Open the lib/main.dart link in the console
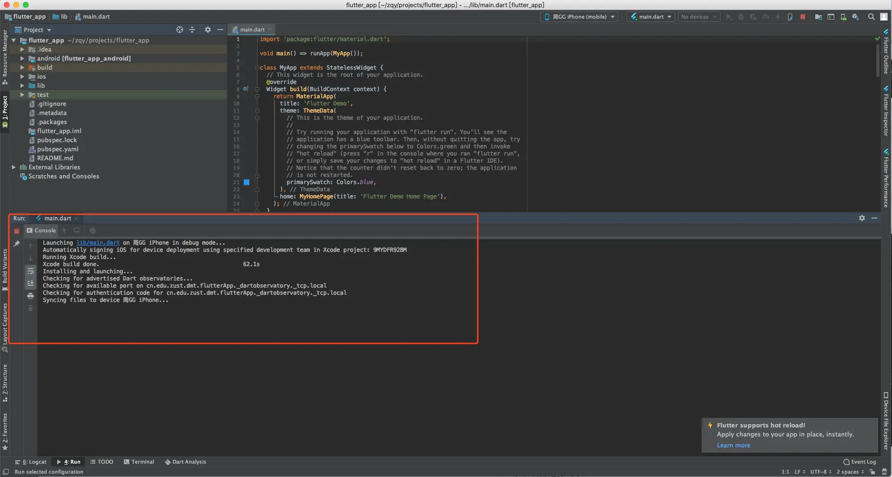Image resolution: width=892 pixels, height=477 pixels. [98, 243]
